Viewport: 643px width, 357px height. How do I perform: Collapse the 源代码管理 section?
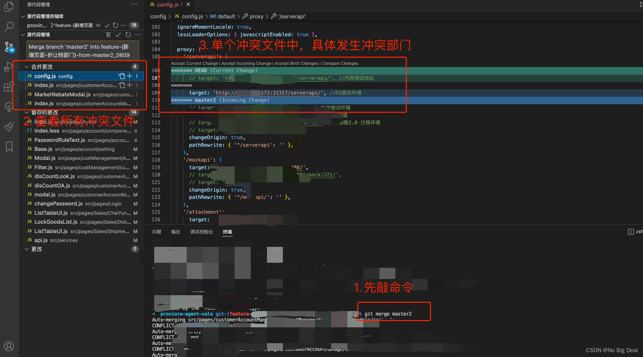tap(23, 35)
